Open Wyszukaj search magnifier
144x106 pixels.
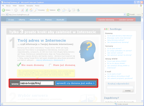tap(36, 10)
